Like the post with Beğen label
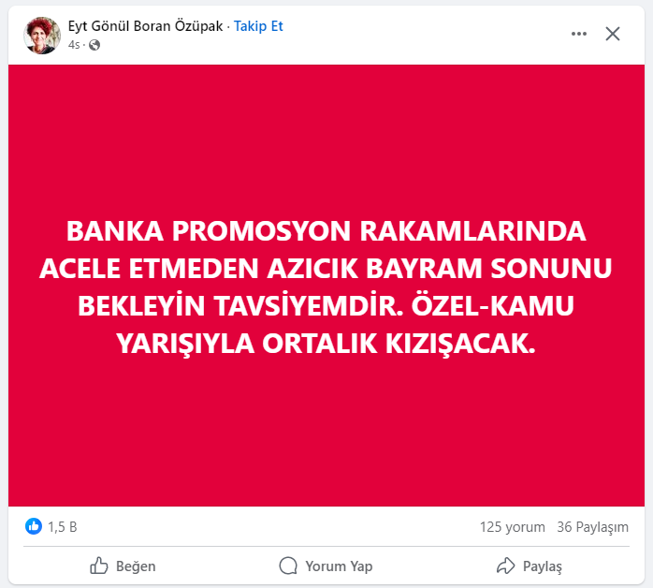653x588 pixels. tap(136, 566)
